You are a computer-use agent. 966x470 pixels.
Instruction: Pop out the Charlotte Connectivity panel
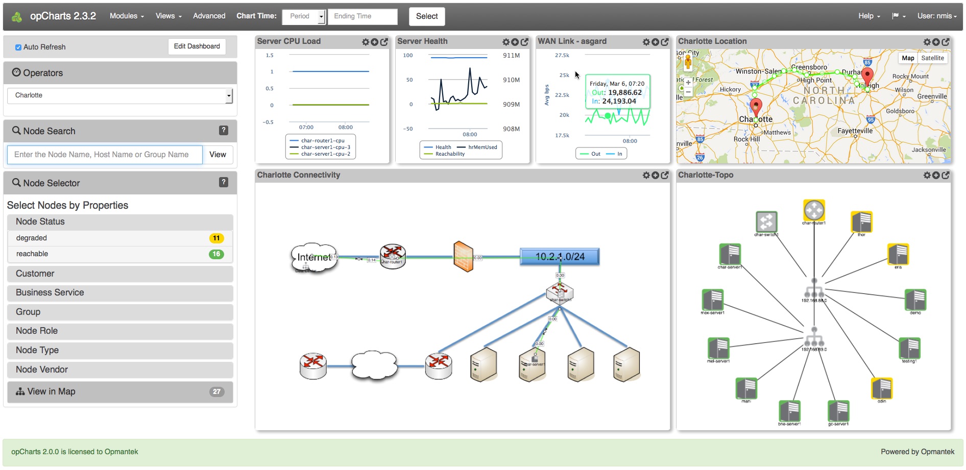pyautogui.click(x=665, y=175)
